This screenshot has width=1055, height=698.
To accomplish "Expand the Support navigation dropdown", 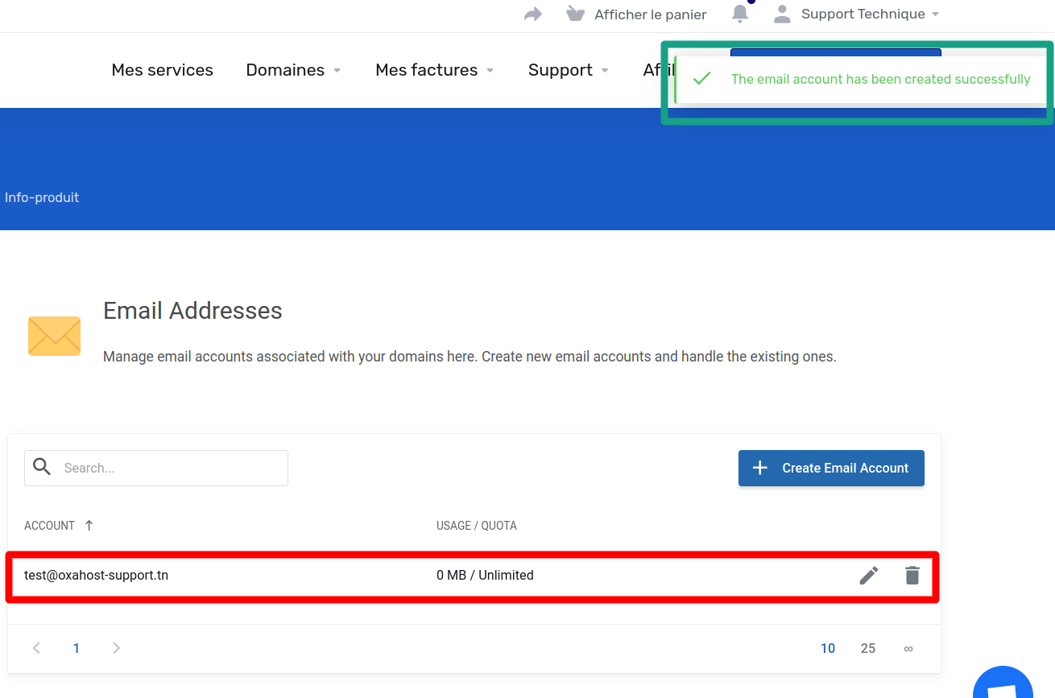I will pyautogui.click(x=561, y=70).
